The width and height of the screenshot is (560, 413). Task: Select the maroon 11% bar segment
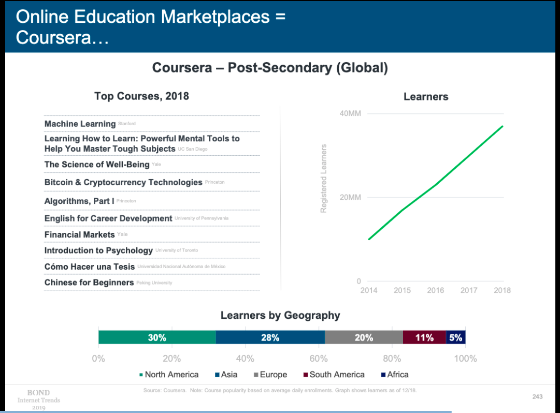tap(425, 337)
